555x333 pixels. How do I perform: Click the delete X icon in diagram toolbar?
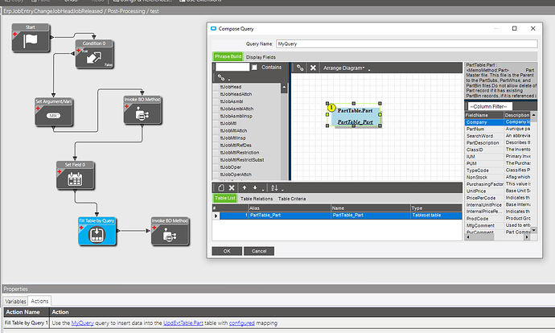coord(314,68)
